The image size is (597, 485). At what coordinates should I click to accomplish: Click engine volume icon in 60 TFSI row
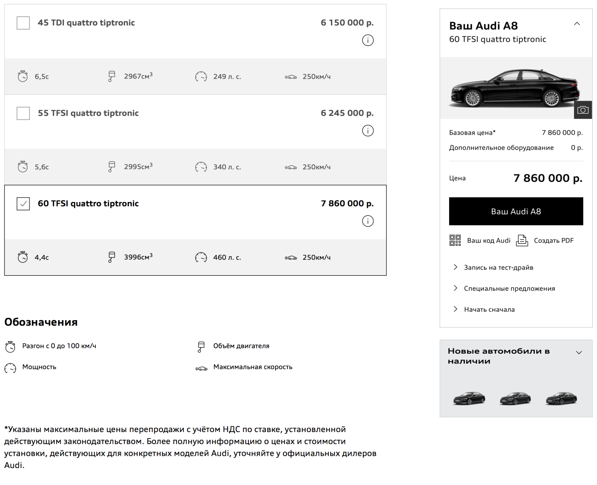click(112, 257)
